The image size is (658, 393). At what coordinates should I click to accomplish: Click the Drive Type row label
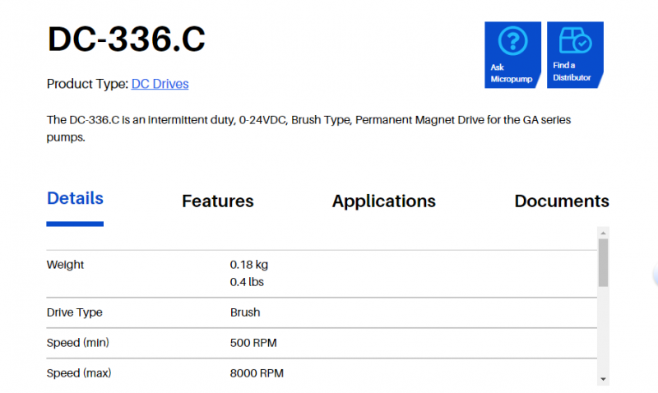[74, 312]
